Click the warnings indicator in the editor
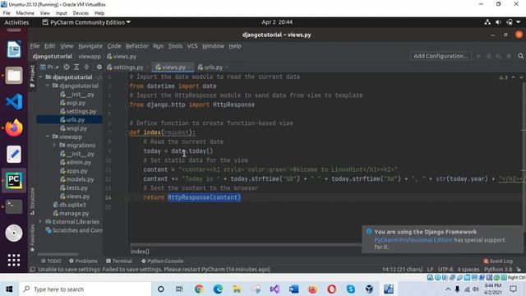Image resolution: width=526 pixels, height=296 pixels. pos(503,77)
